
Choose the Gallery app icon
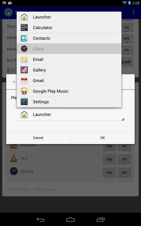(24, 70)
